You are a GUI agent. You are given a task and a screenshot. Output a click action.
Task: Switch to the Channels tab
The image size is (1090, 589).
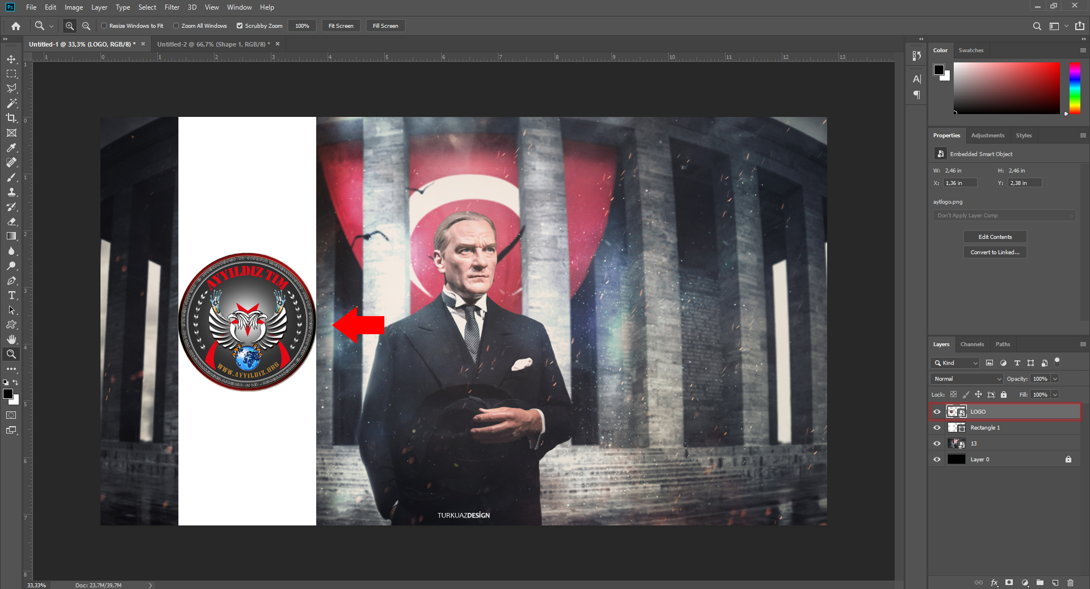(x=972, y=344)
